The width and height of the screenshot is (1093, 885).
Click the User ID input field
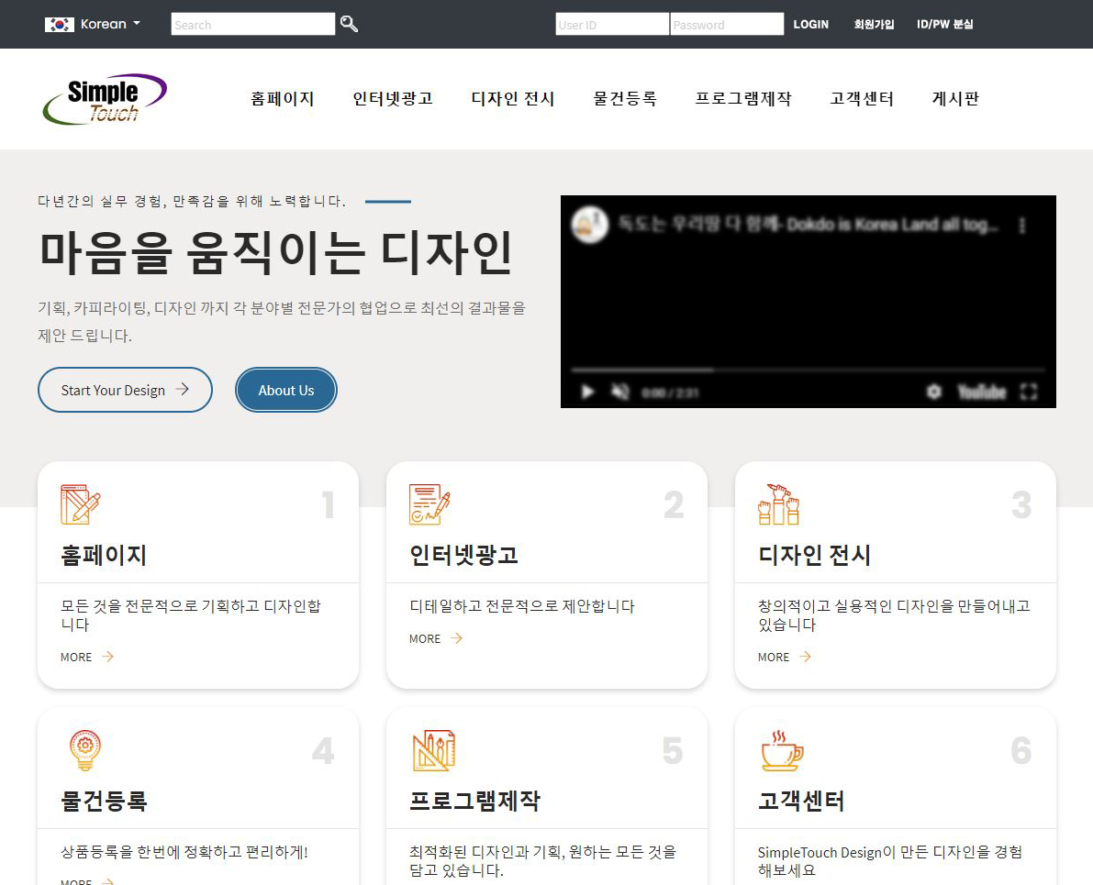point(611,25)
